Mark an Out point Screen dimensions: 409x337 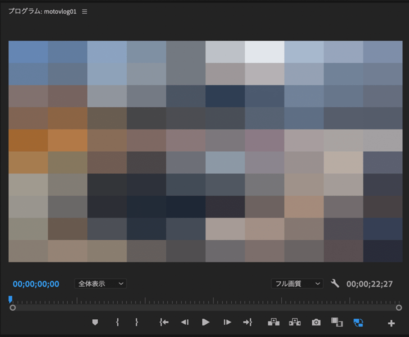pyautogui.click(x=136, y=322)
